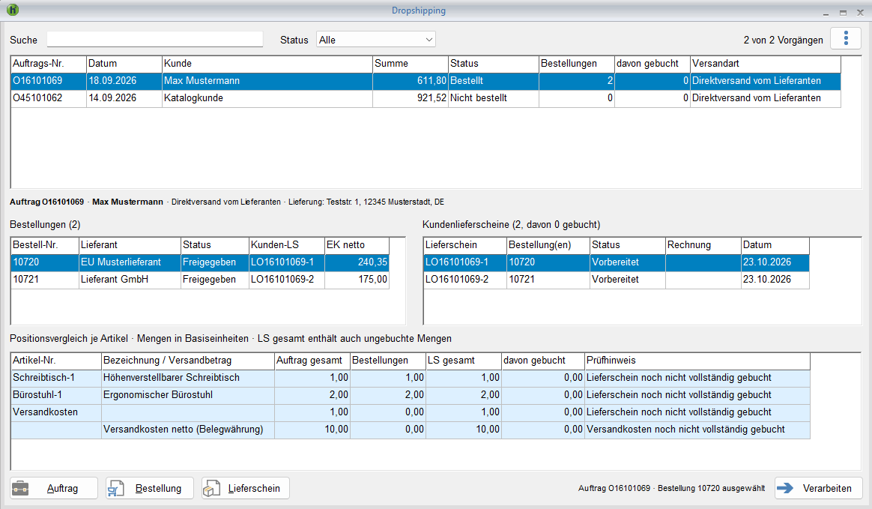Click the 175,00 EK netto cell
Viewport: 872px width, 509px height.
tap(357, 280)
